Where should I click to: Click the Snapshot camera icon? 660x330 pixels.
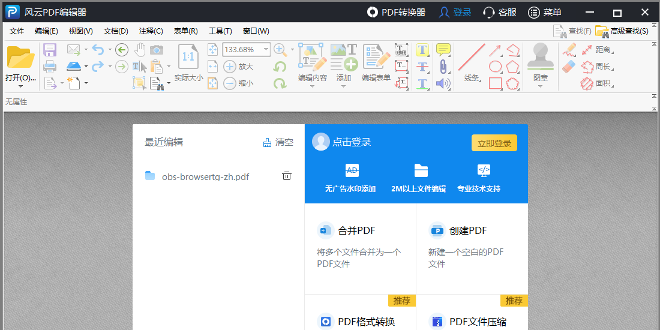[157, 50]
